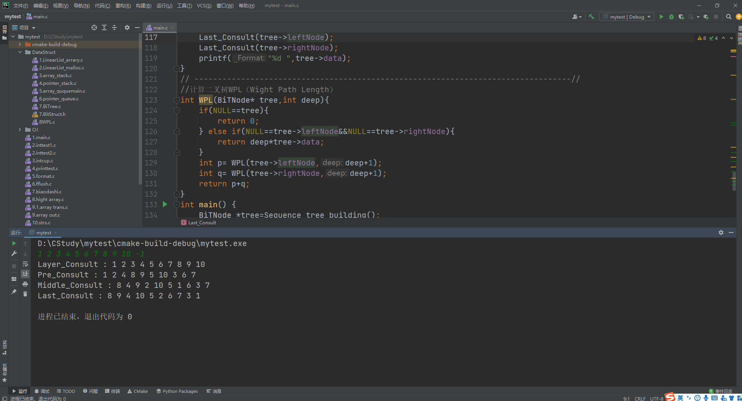This screenshot has height=401, width=742.
Task: Click the CRLF line separator status entry
Action: pyautogui.click(x=640, y=398)
